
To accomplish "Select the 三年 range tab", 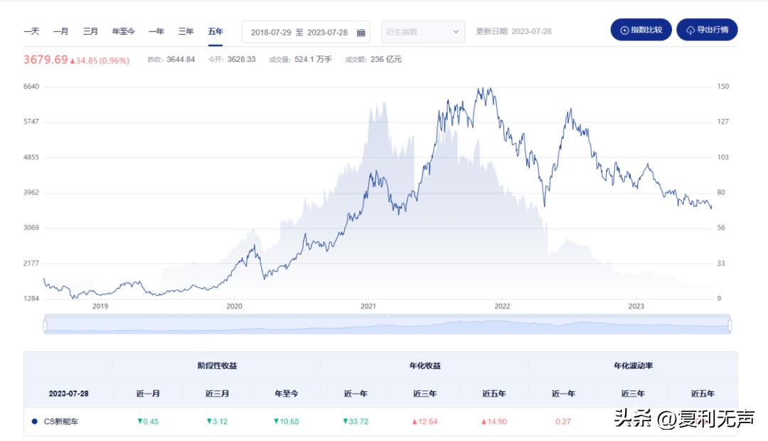I will 186,31.
